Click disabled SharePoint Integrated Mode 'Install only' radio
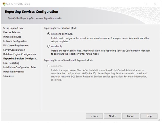The image size is (162, 123). click(x=49, y=66)
